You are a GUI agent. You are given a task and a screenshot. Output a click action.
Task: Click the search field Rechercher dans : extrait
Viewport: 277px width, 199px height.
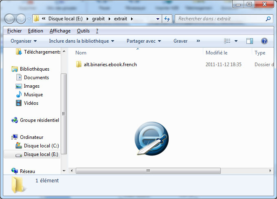tap(224, 19)
